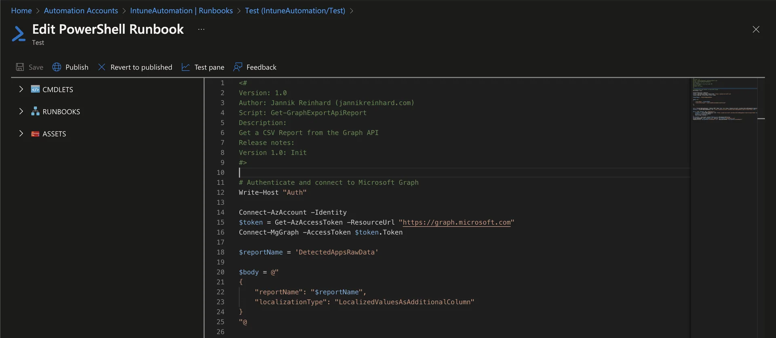Image resolution: width=776 pixels, height=338 pixels.
Task: Click the $body variable on line 20
Action: tap(249, 272)
